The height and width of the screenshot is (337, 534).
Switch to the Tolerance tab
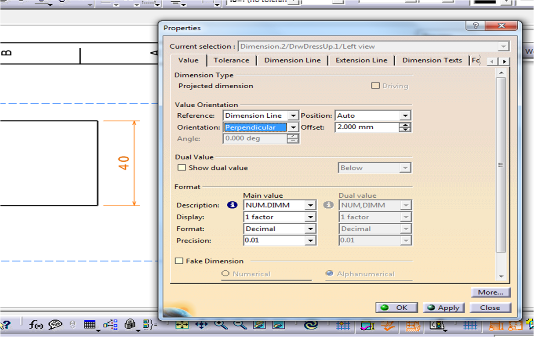click(x=232, y=60)
